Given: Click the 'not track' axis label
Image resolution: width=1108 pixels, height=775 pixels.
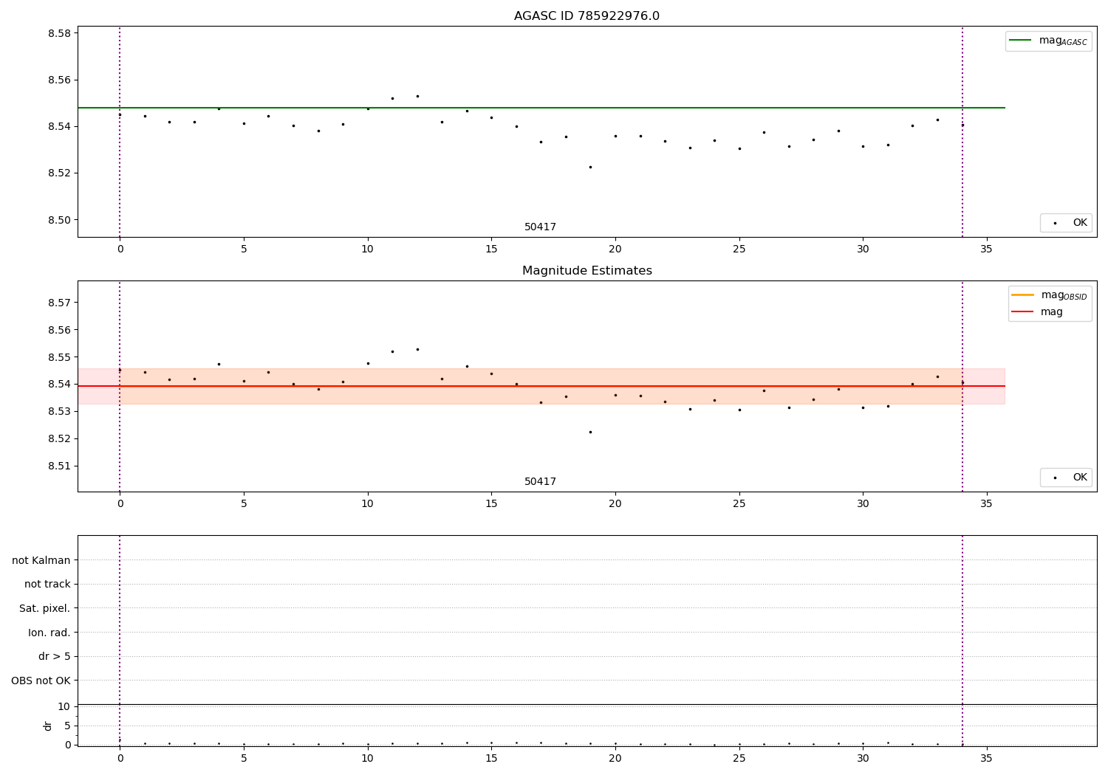Looking at the screenshot, I should 47,585.
